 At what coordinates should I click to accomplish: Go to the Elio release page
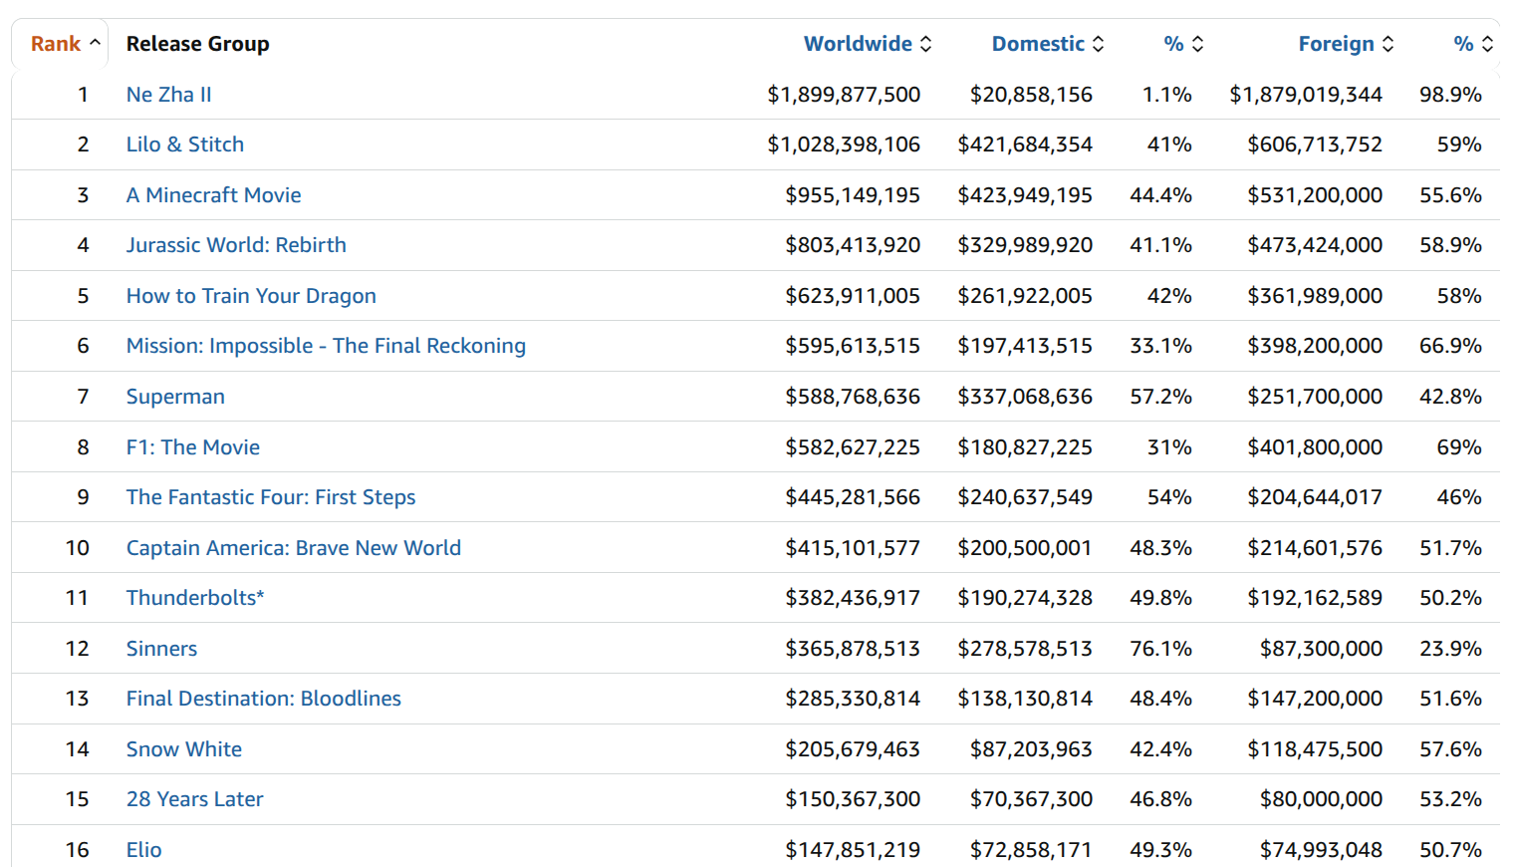(x=144, y=850)
